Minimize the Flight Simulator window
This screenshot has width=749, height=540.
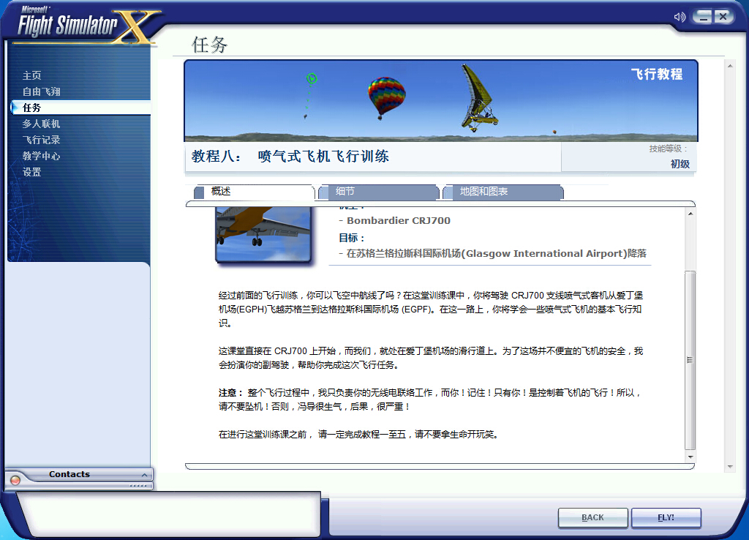point(704,16)
